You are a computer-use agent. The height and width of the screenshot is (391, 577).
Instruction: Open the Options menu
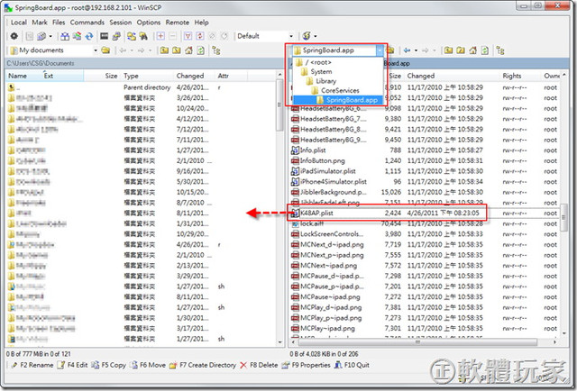[148, 23]
